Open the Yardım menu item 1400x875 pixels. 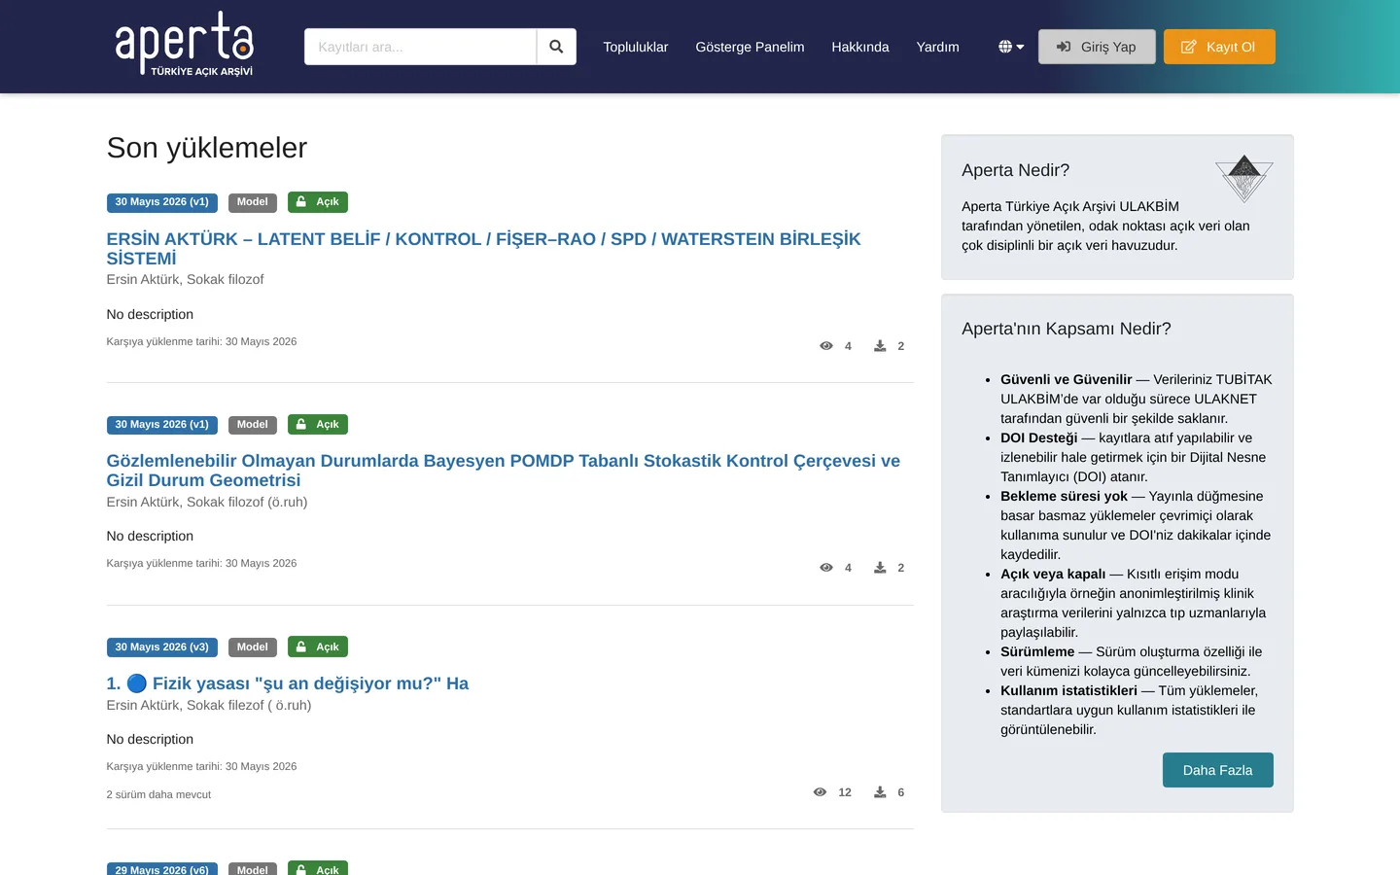pos(937,47)
